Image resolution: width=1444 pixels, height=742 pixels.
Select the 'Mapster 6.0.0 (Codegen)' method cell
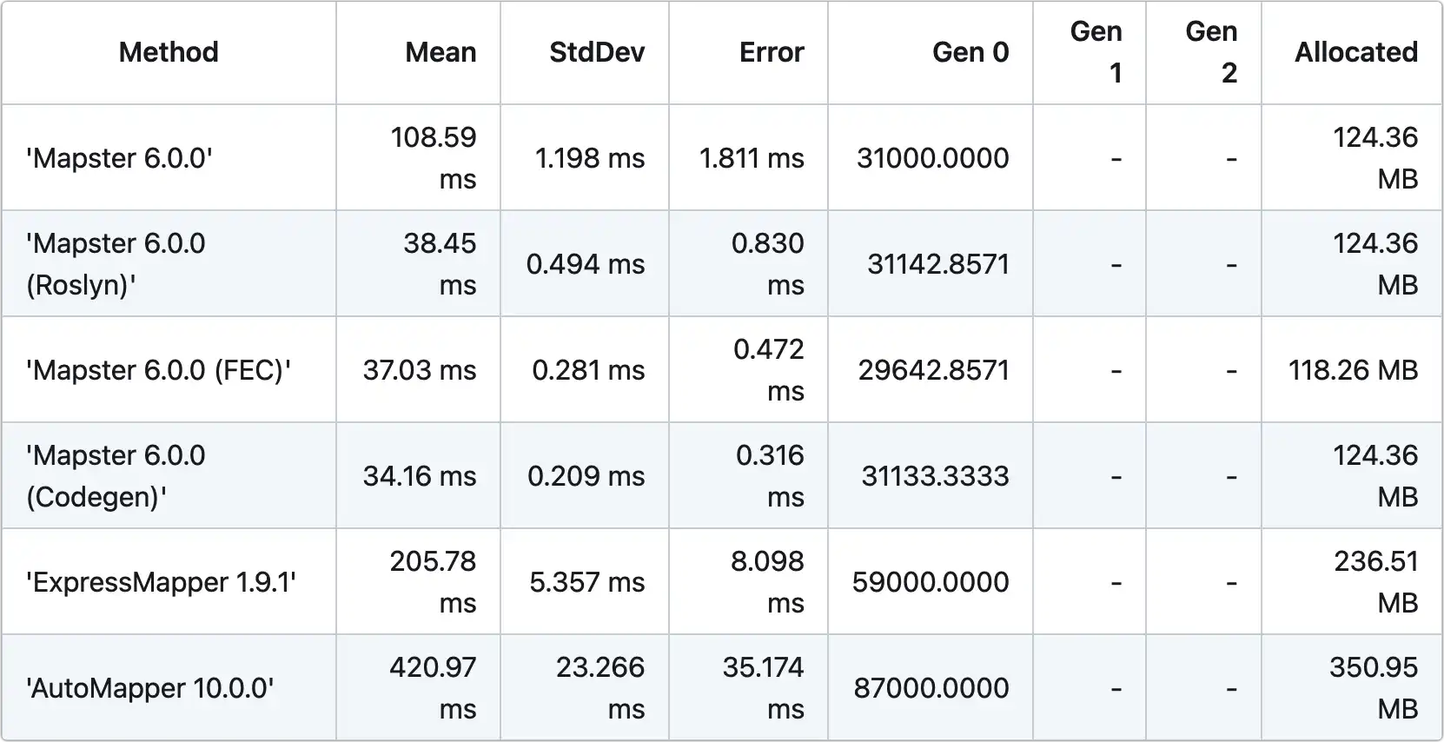click(x=116, y=476)
